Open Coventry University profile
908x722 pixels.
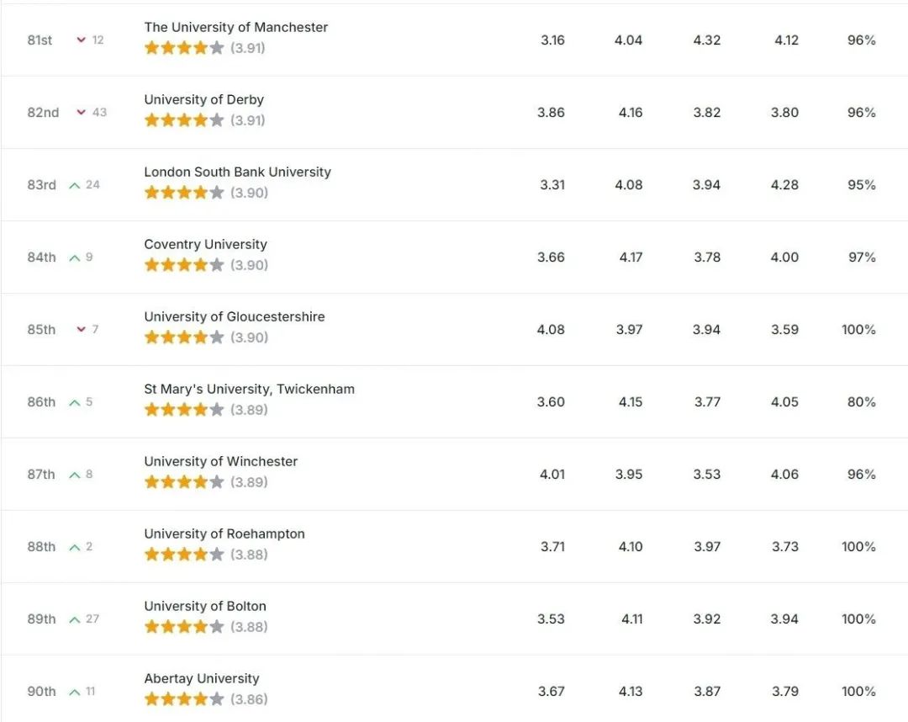(x=206, y=245)
